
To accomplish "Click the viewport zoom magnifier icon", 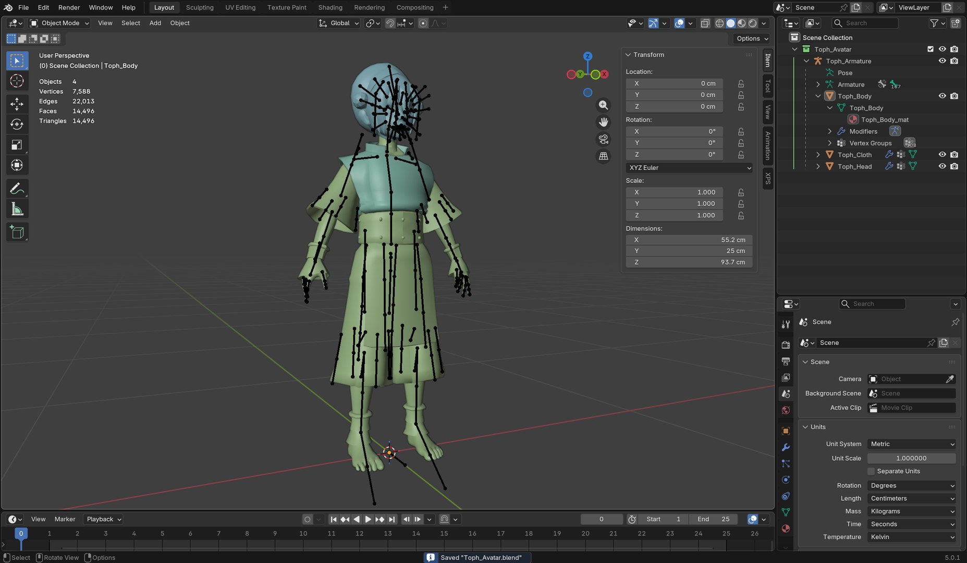I will 603,105.
